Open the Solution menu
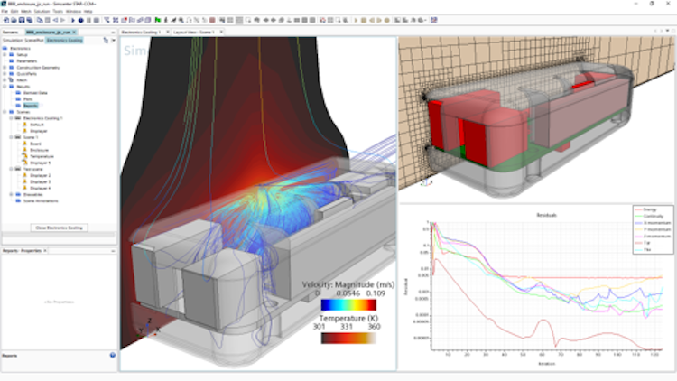677x381 pixels. [42, 11]
